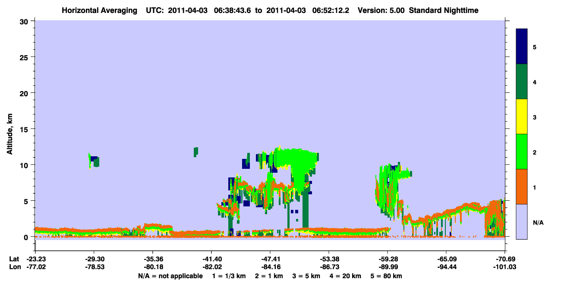This screenshot has height=288, width=561.
Task: Click the latitude value '-59.28'
Action: point(388,259)
